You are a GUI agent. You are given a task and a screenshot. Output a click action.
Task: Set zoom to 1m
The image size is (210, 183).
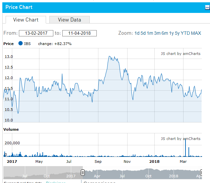click(150, 33)
